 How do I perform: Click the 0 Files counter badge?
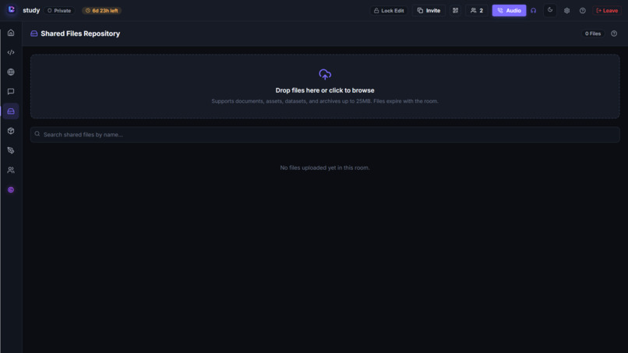(x=593, y=34)
